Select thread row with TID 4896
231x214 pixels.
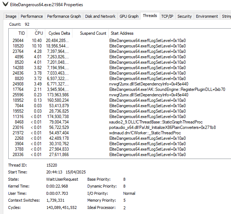click(119, 57)
